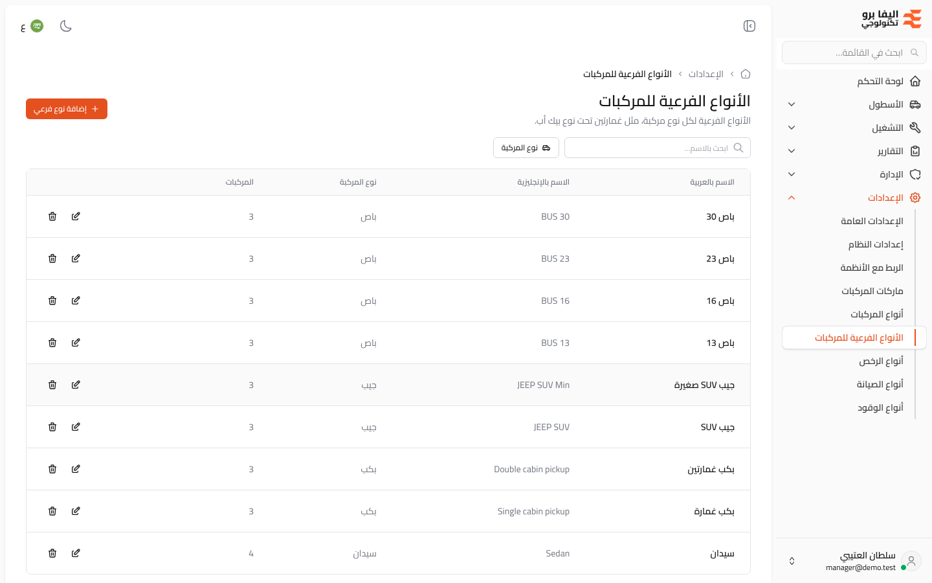This screenshot has height=583, width=932.
Task: Open أنواع الصيانة in the sidebar
Action: click(x=880, y=384)
